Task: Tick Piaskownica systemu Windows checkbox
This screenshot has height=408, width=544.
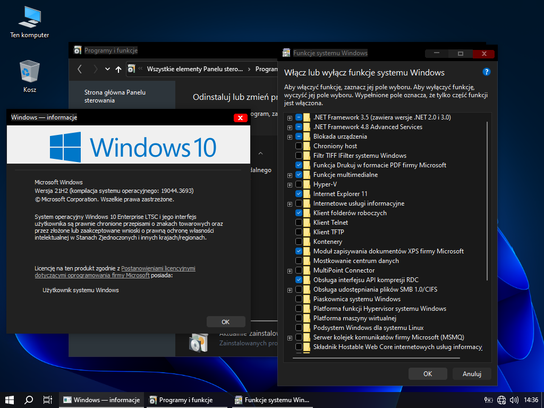Action: [299, 299]
